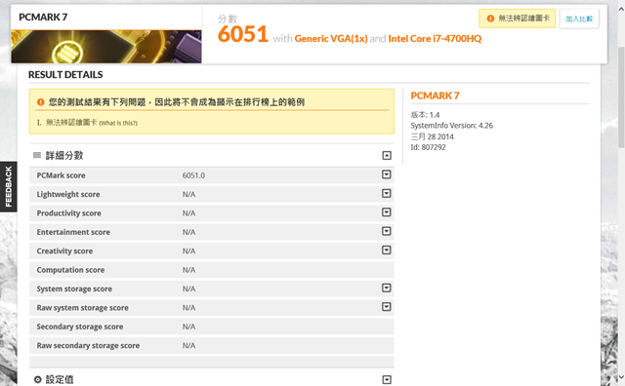This screenshot has height=386, width=625.
Task: Click the 'SystemInfo Version: 4.26' text
Action: coord(451,126)
